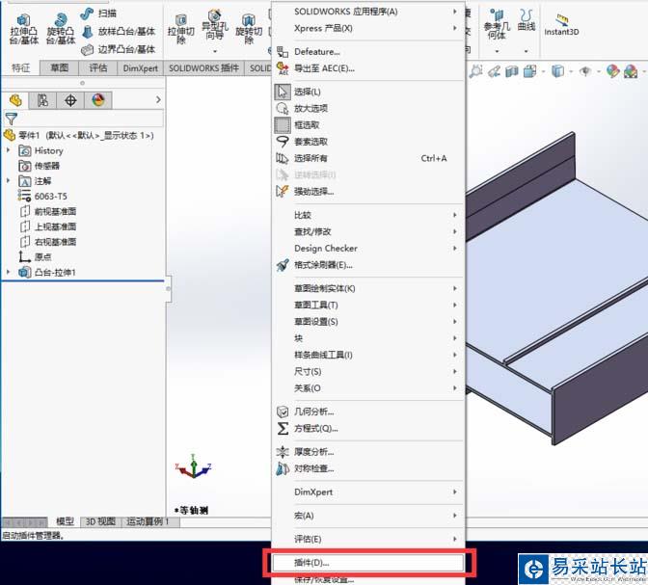This screenshot has width=648, height=585.
Task: Click the filter funnel icon
Action: click(12, 119)
